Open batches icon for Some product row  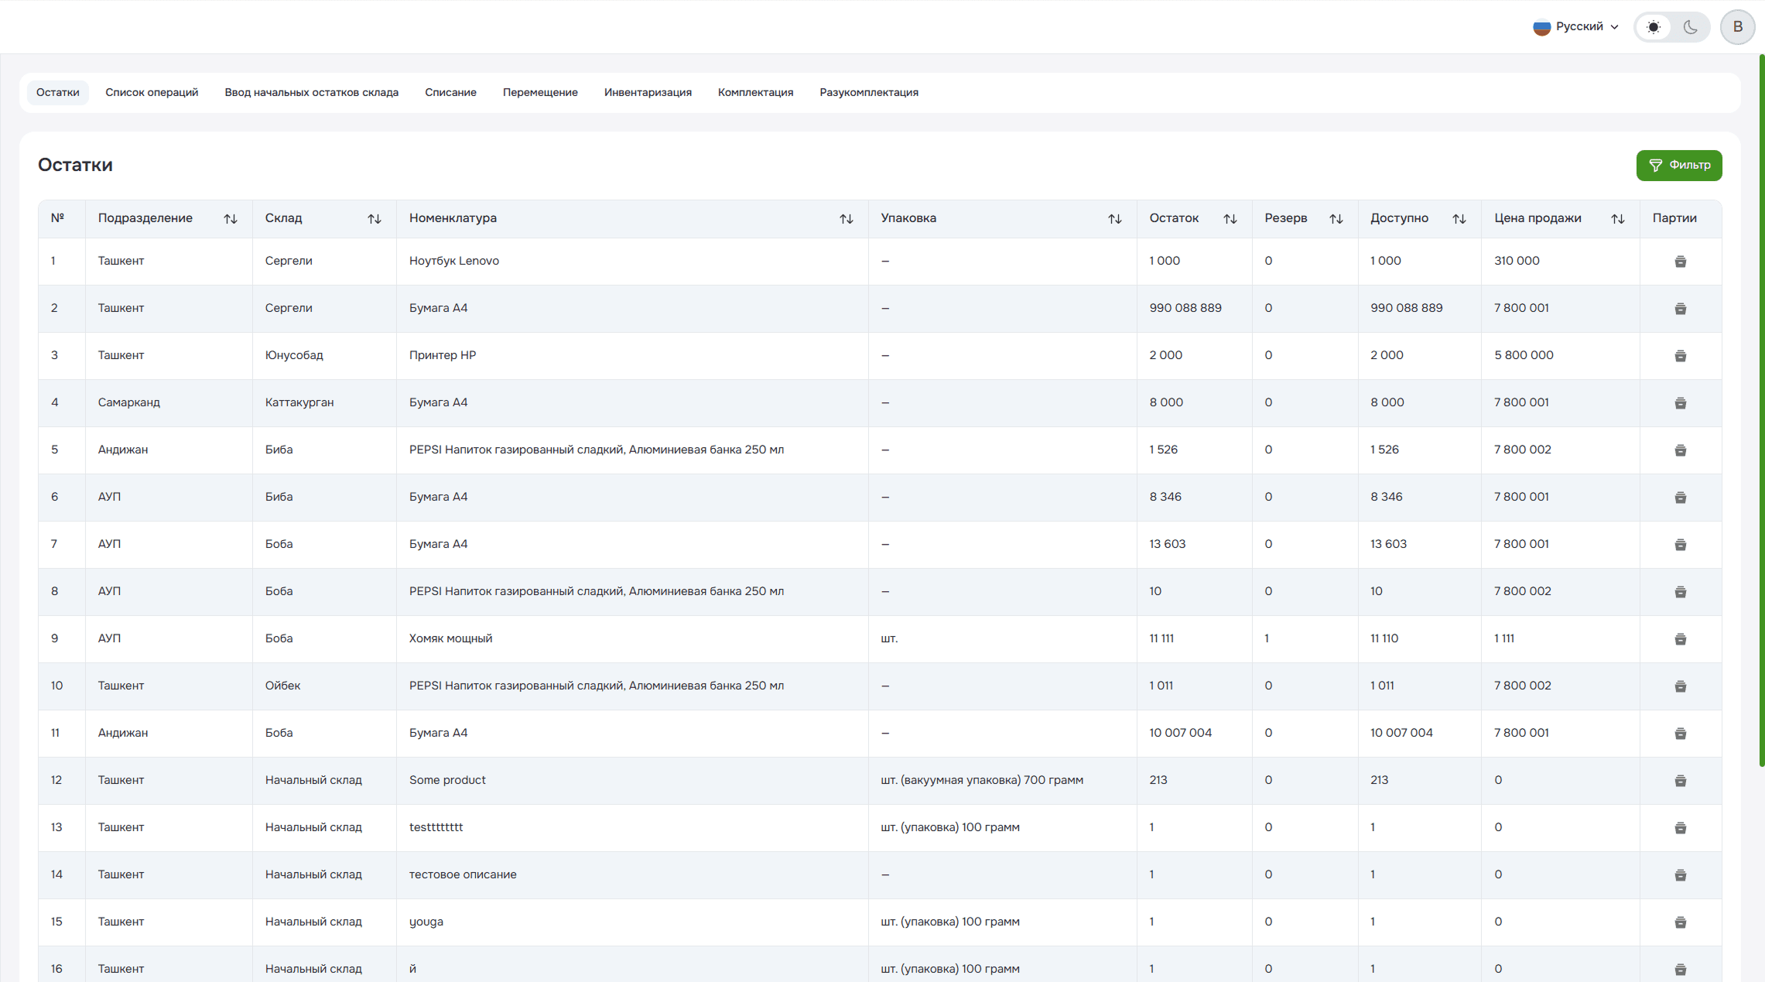1680,781
